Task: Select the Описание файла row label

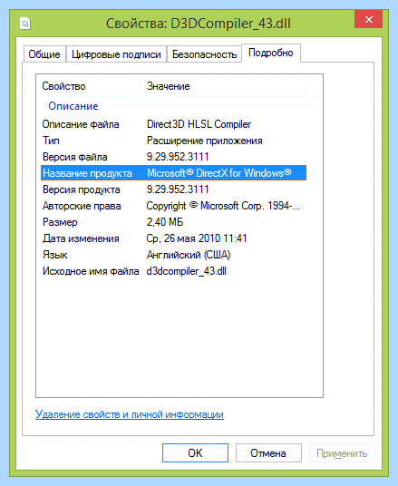Action: tap(81, 124)
